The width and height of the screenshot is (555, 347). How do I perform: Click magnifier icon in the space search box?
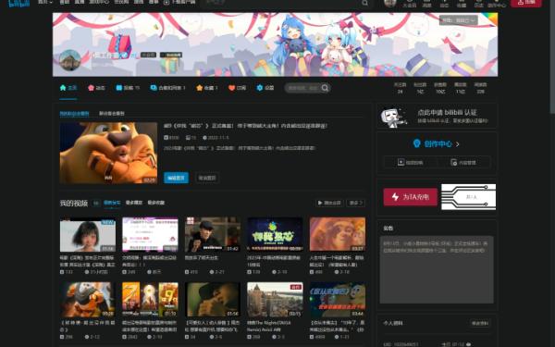[x=325, y=88]
